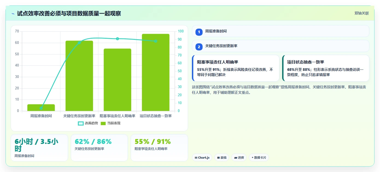Click line point on 项目状态抽查一致率 bar

(156, 41)
